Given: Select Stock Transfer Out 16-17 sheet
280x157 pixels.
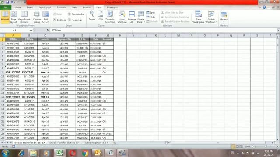Looking at the screenshot, I should [64, 143].
